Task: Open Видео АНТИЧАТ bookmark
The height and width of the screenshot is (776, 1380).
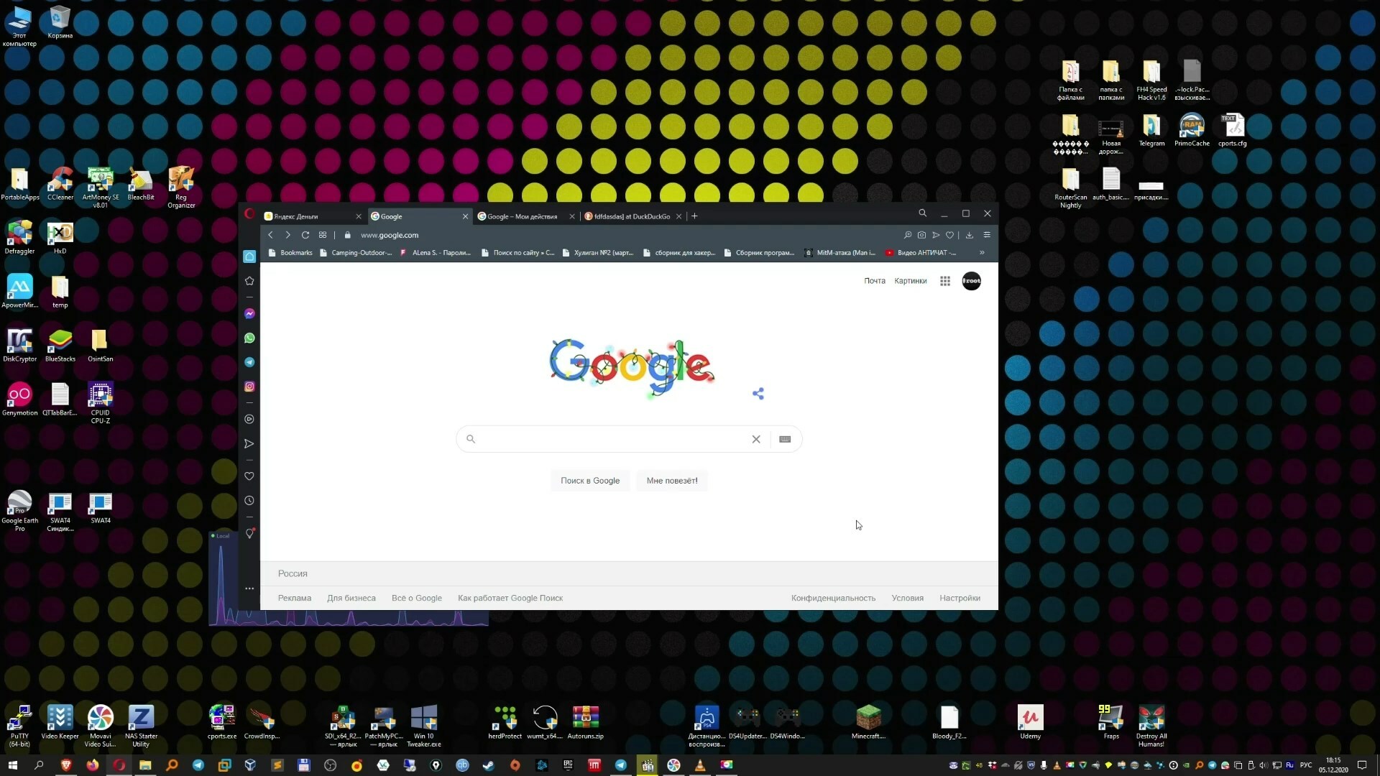Action: (x=921, y=253)
